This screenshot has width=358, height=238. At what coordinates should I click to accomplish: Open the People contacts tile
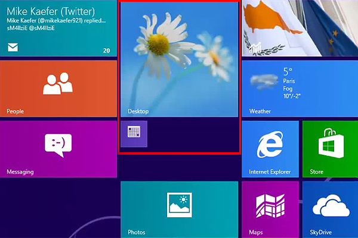click(58, 88)
